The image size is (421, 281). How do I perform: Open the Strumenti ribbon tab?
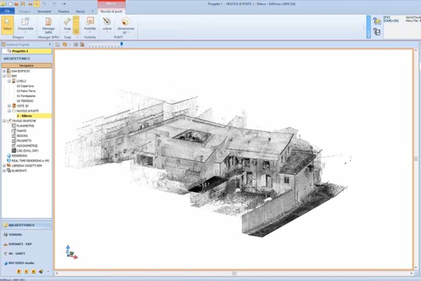click(44, 11)
